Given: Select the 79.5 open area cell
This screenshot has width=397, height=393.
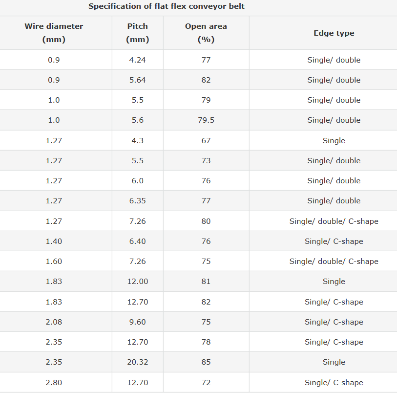Looking at the screenshot, I should (x=206, y=120).
